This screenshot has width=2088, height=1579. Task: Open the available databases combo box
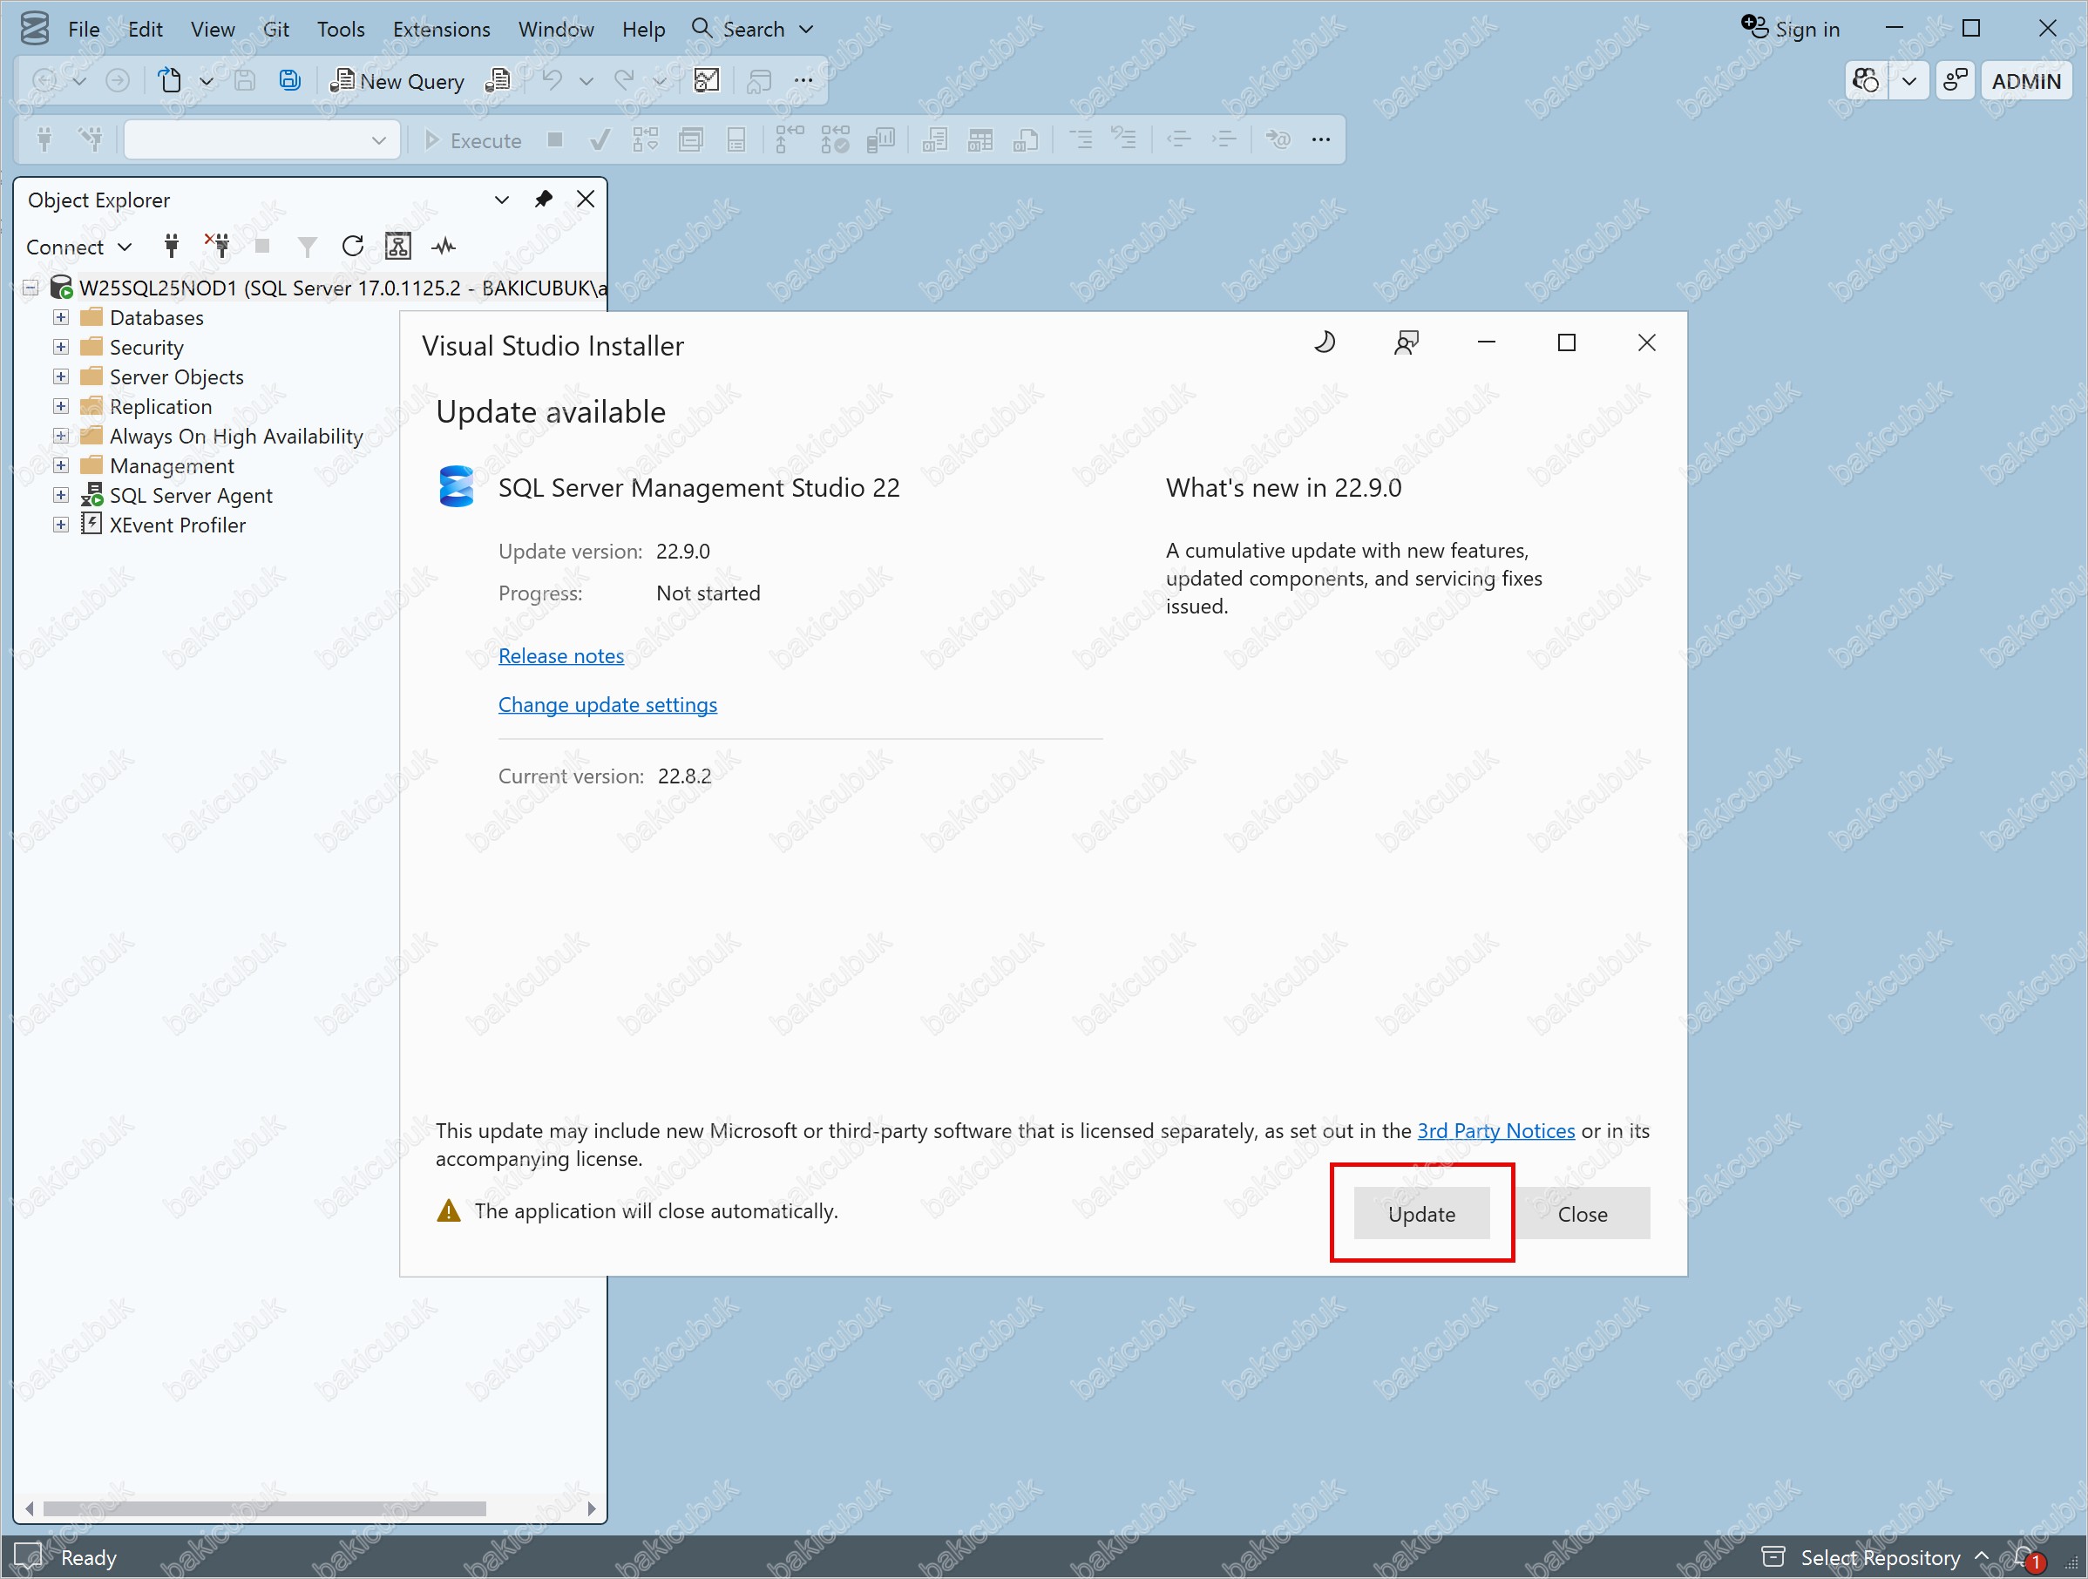click(x=261, y=140)
